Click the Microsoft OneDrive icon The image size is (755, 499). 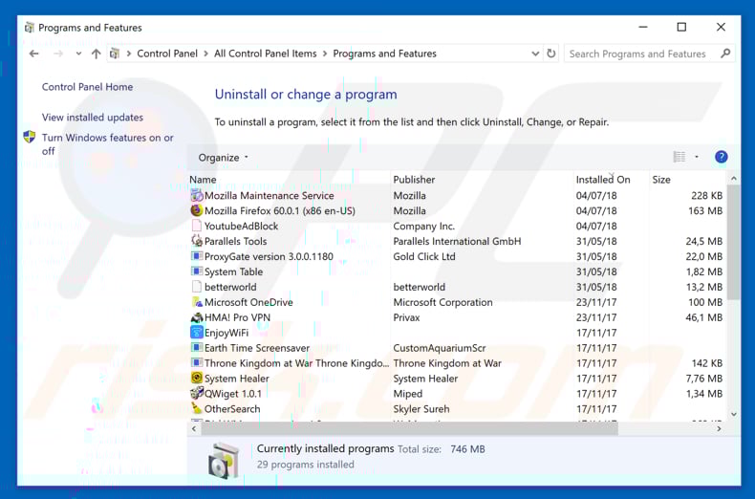pyautogui.click(x=197, y=302)
